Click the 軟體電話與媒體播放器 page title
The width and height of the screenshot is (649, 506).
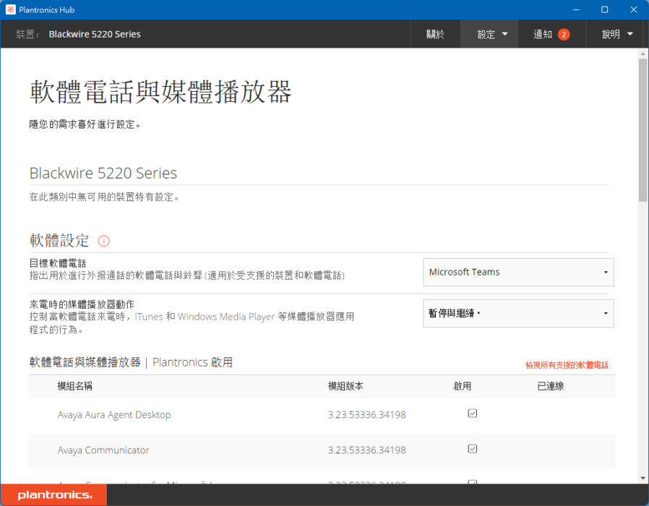160,92
